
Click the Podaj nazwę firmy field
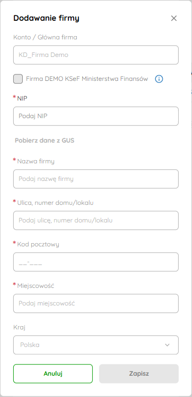click(x=96, y=179)
